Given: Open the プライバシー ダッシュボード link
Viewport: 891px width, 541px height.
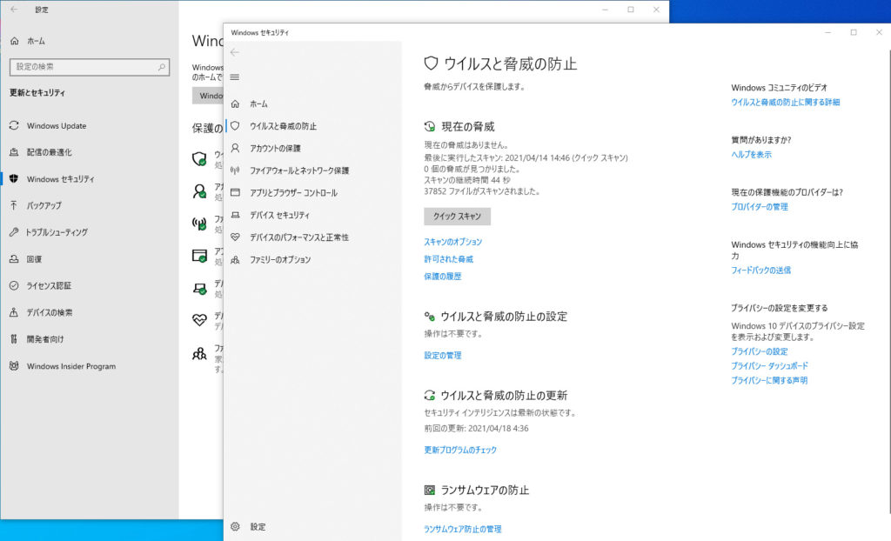Looking at the screenshot, I should point(769,366).
